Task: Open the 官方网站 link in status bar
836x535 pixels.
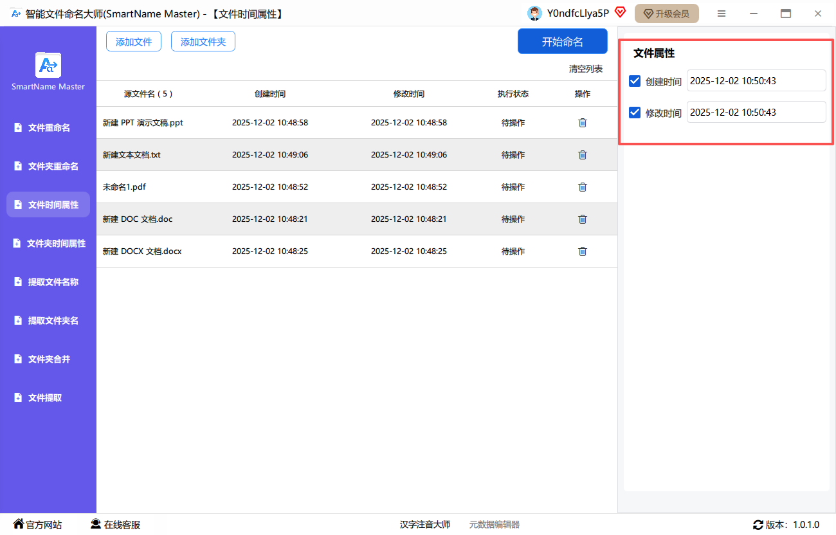Action: (38, 525)
